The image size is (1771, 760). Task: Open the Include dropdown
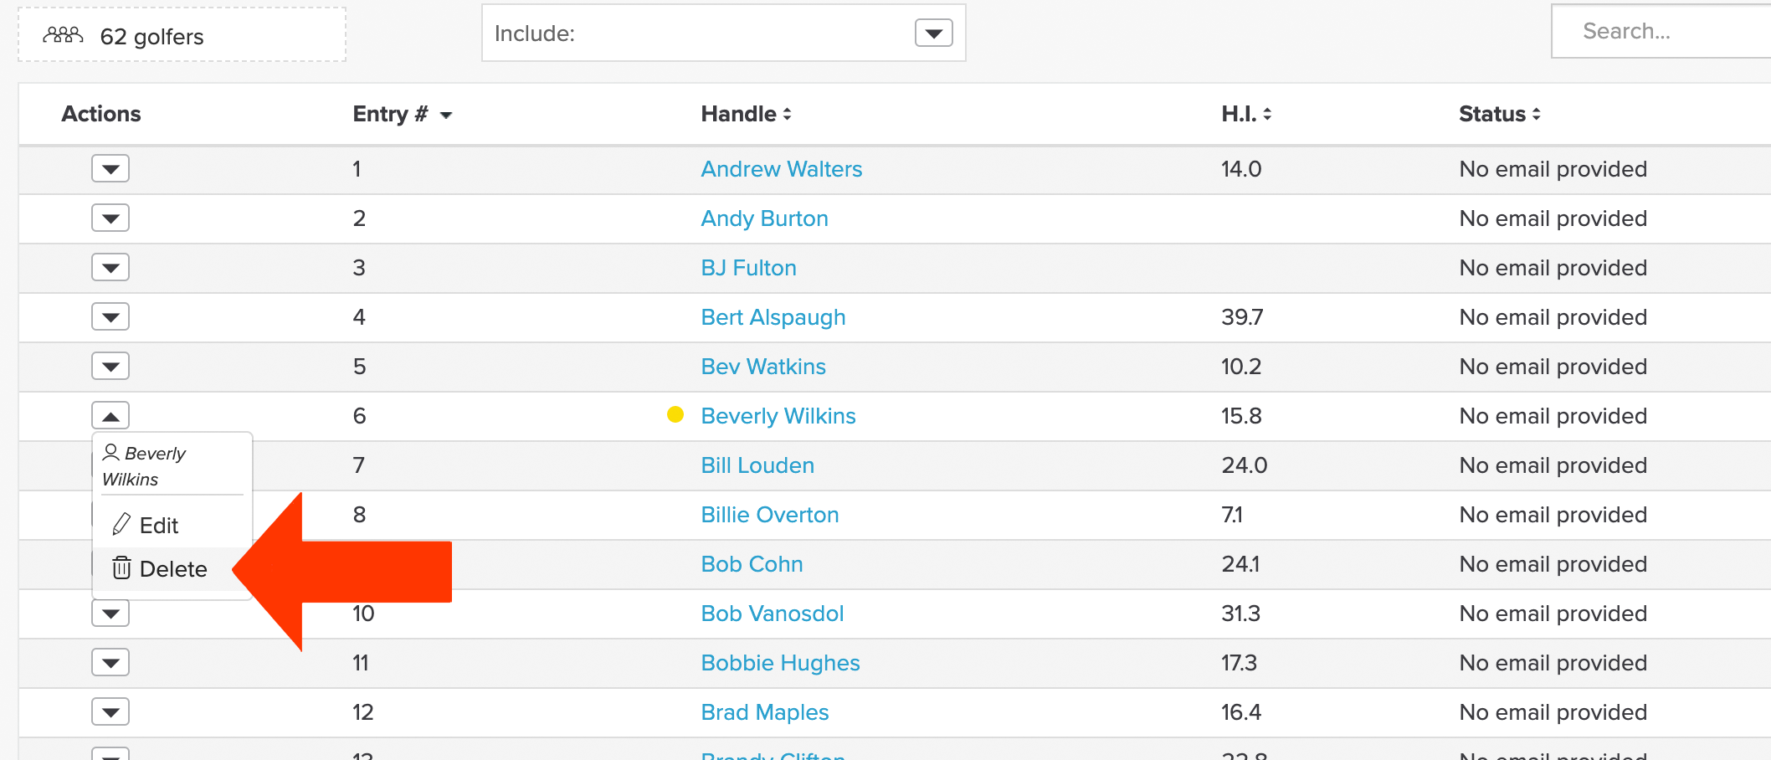pos(934,33)
